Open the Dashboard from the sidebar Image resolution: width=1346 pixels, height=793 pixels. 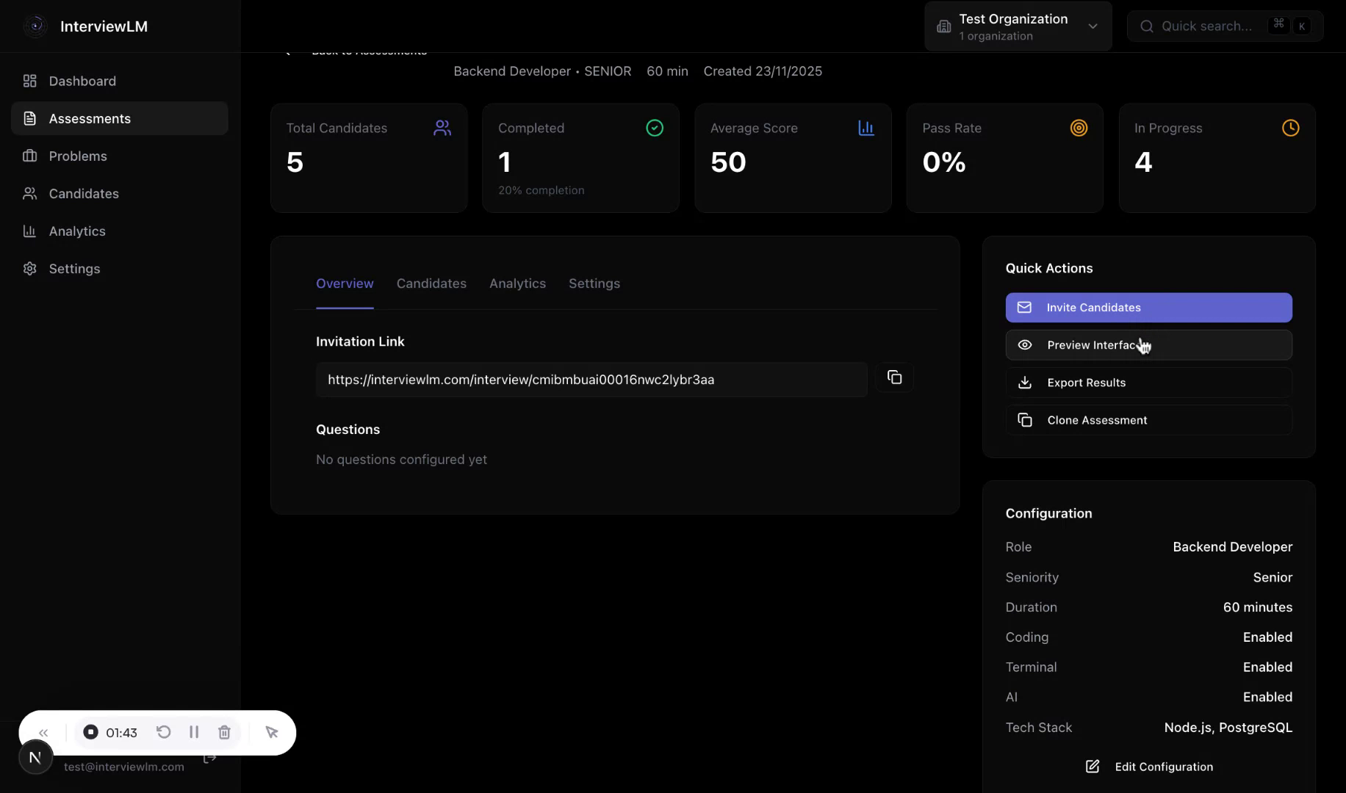[82, 81]
